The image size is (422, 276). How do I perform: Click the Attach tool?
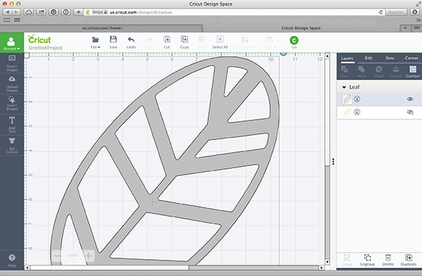(x=378, y=72)
